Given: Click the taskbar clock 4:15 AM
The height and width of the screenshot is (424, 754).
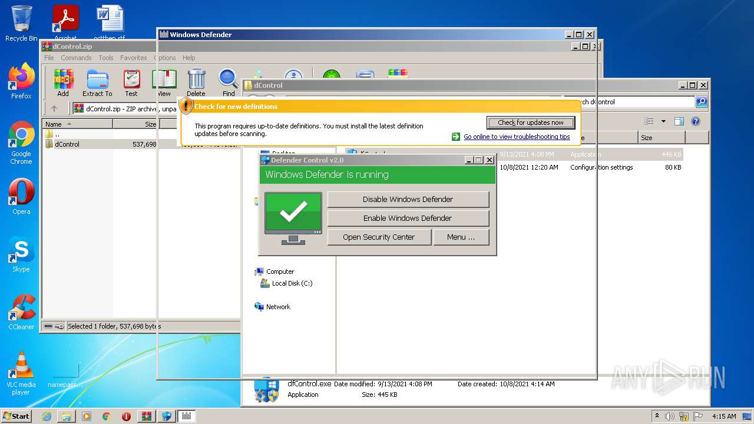Looking at the screenshot, I should coord(724,416).
